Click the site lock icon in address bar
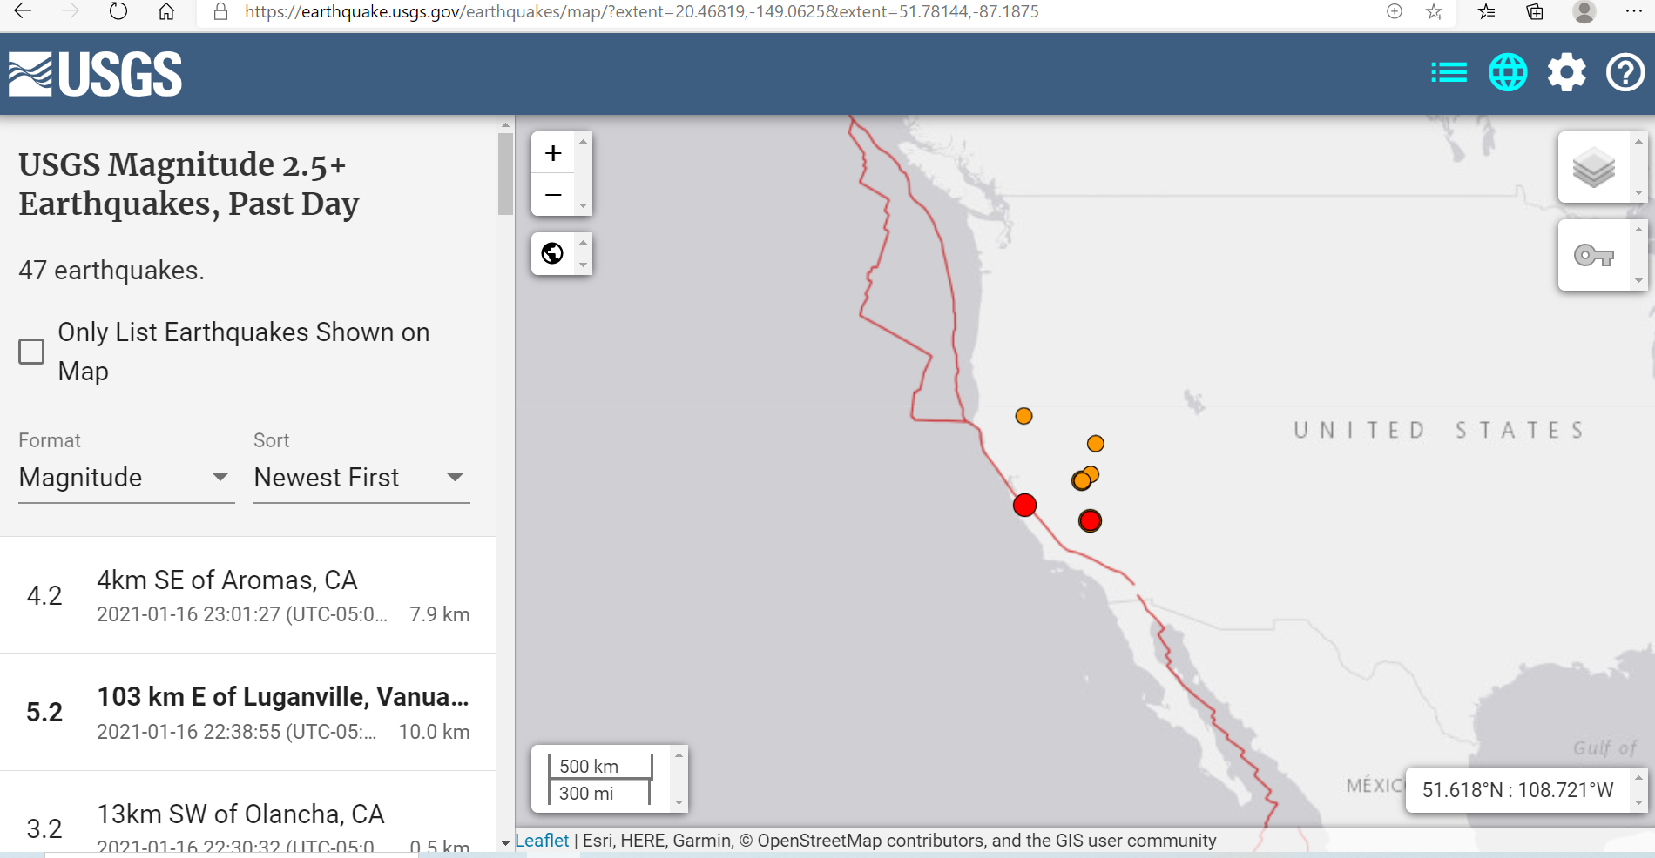The image size is (1655, 858). coord(221,11)
